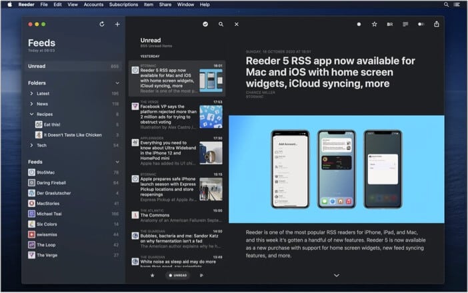Open Bionic Reading (BR) mode
Screen dimensions: 468x293
(390, 25)
